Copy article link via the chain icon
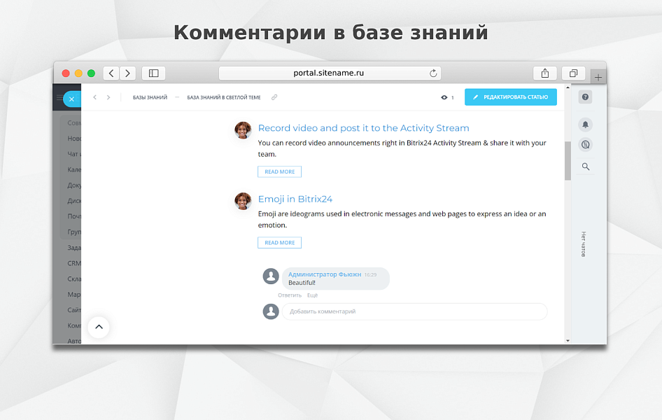 tap(274, 97)
